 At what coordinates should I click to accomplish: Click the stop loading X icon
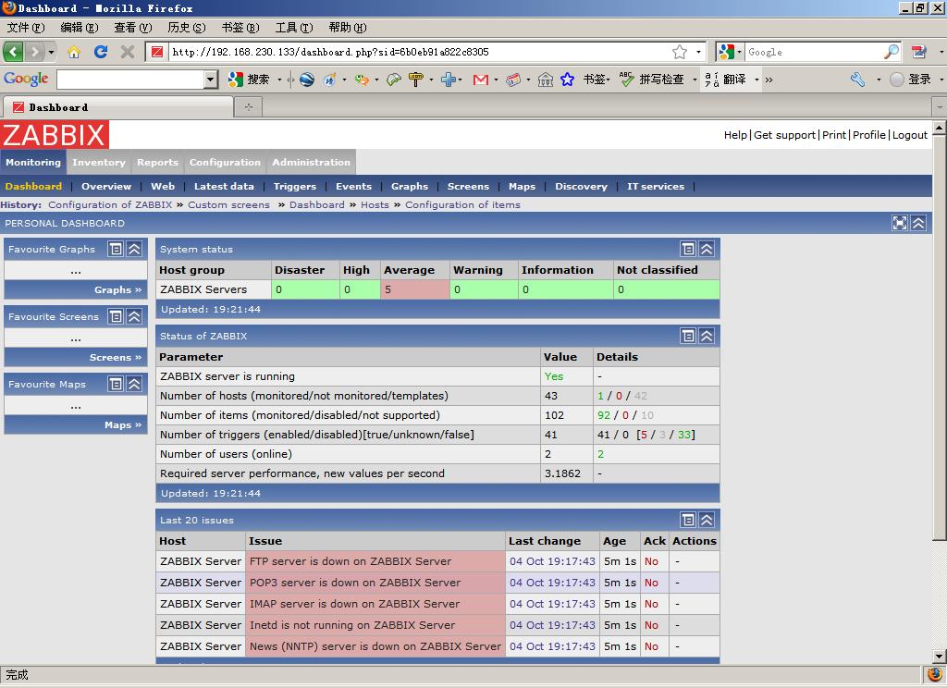[x=127, y=52]
